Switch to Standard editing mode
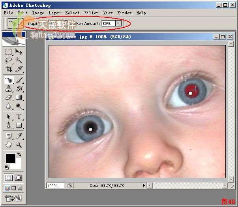 9,177
